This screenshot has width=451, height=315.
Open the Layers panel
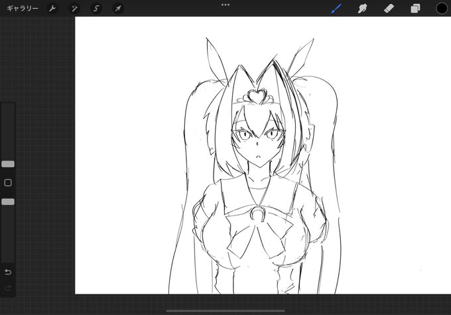point(415,9)
